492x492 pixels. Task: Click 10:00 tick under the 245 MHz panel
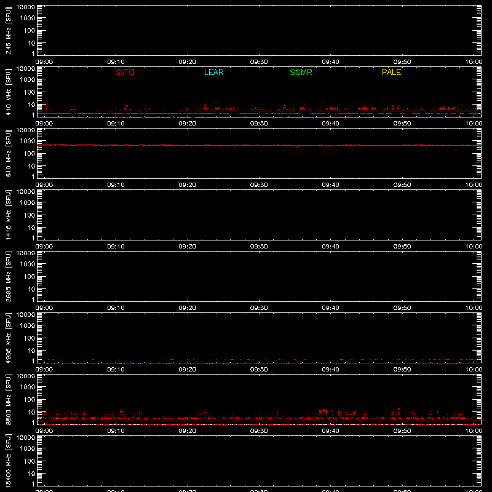point(474,62)
